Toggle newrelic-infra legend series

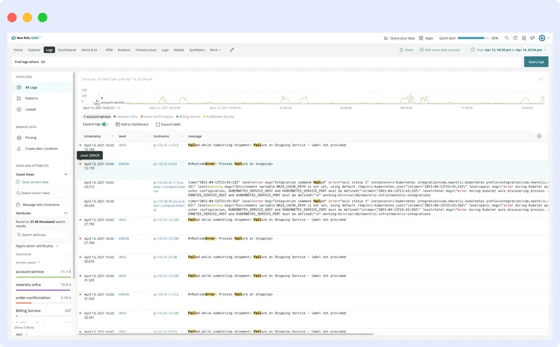tap(125, 117)
